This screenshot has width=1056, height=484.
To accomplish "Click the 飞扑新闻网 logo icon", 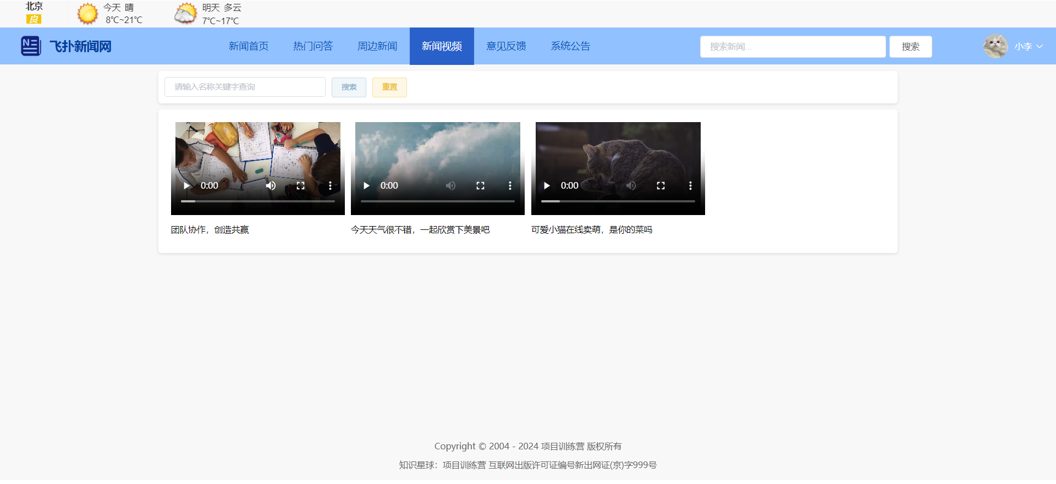I will coord(31,46).
